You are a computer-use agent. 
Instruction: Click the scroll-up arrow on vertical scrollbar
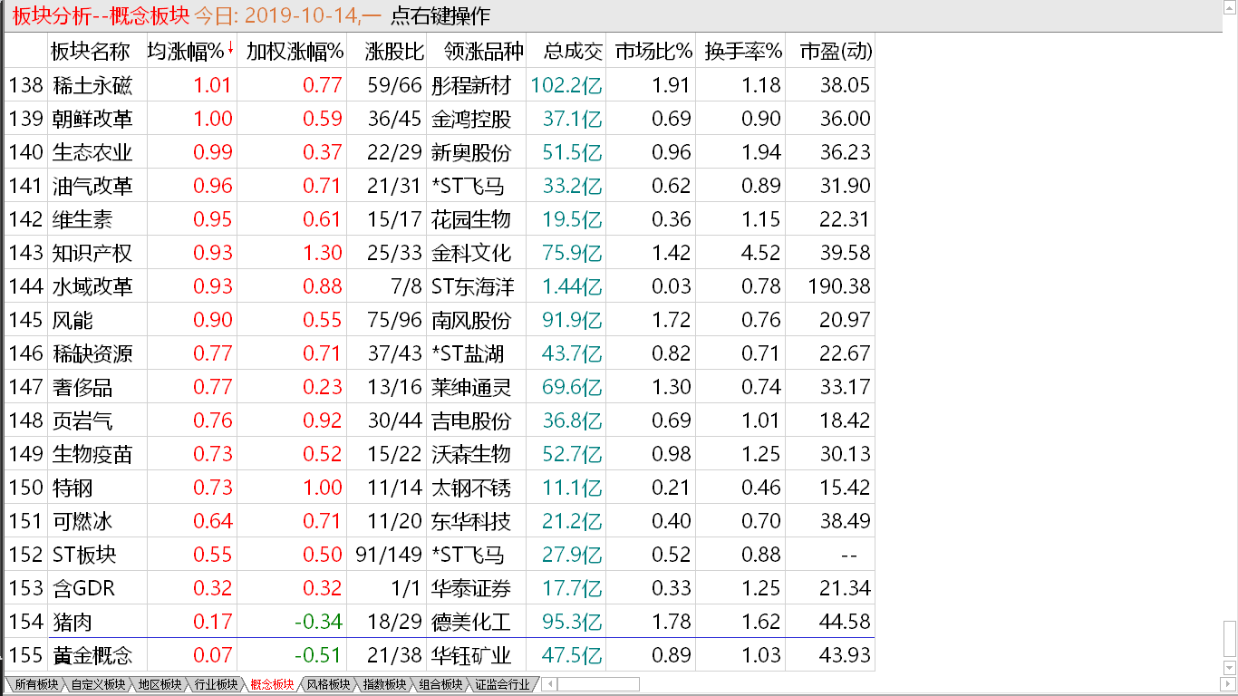pos(1230,8)
